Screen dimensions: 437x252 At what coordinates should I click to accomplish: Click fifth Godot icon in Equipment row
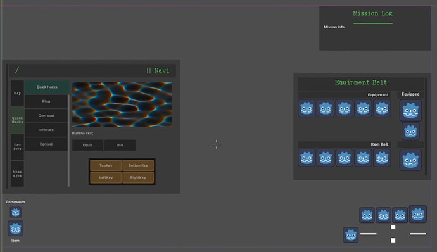(x=382, y=108)
